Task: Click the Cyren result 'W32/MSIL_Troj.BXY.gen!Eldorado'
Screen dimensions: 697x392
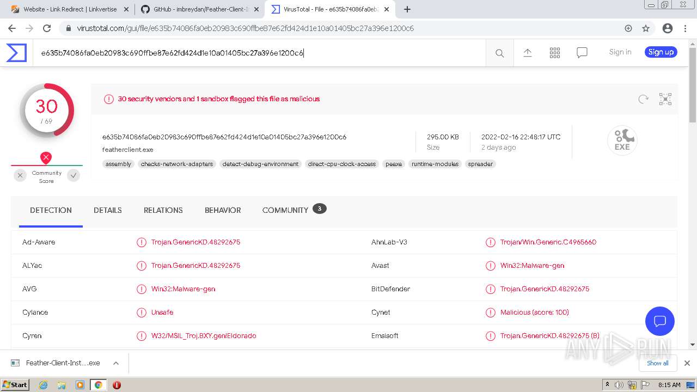Action: point(204,336)
